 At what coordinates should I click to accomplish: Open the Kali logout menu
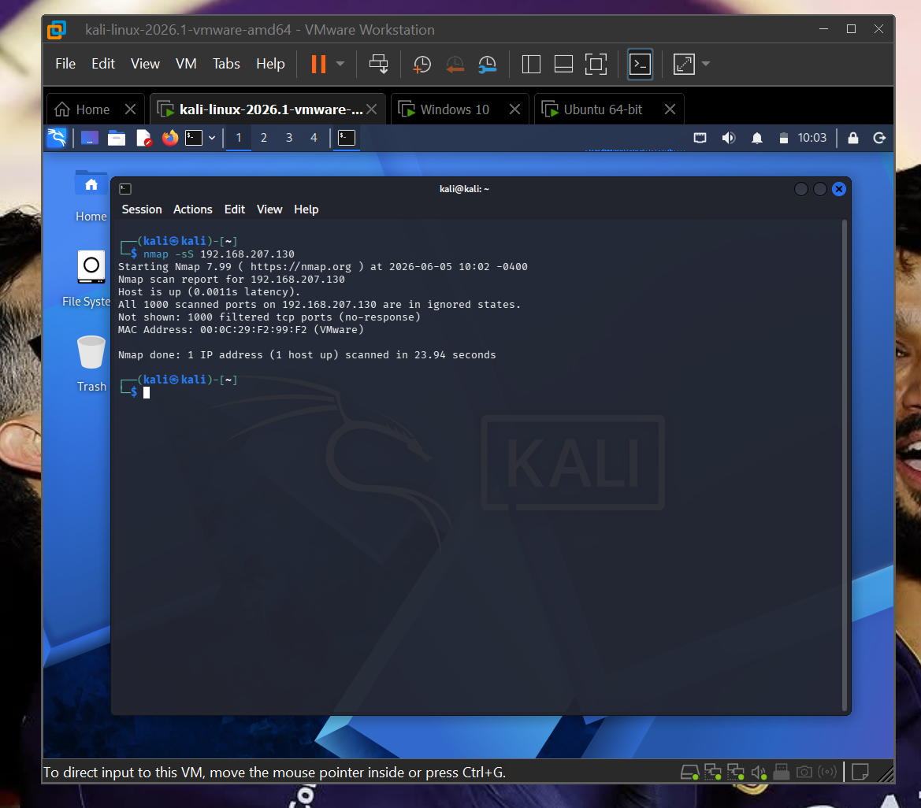coord(879,138)
